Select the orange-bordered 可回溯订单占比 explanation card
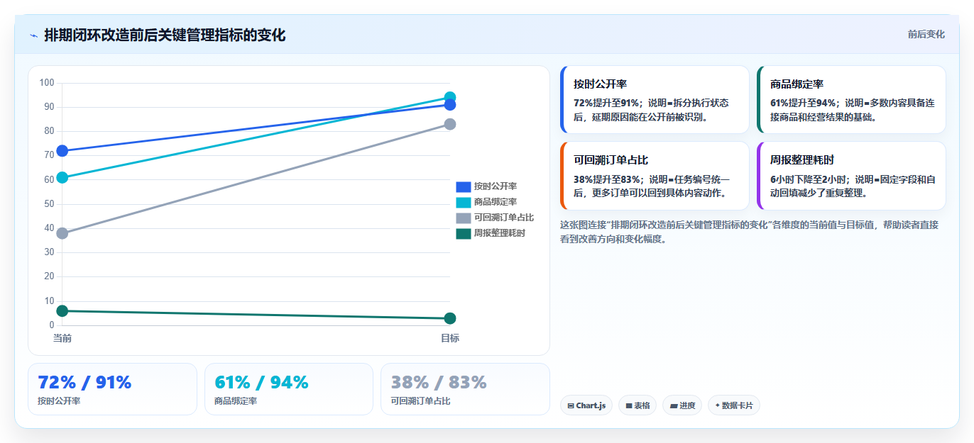The height and width of the screenshot is (443, 974). click(x=655, y=176)
